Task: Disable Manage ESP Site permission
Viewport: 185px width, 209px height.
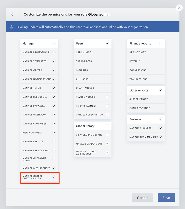Action: [x=54, y=141]
